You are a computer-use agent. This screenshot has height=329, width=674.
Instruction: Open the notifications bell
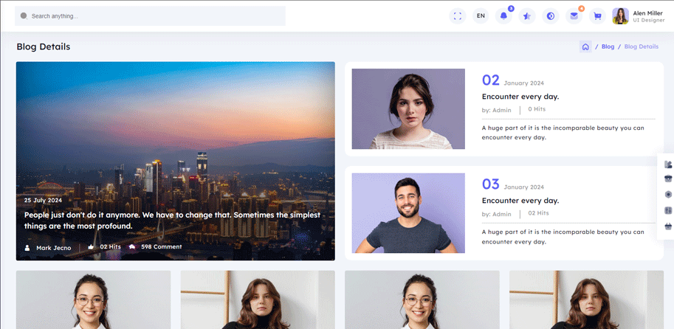pos(504,16)
